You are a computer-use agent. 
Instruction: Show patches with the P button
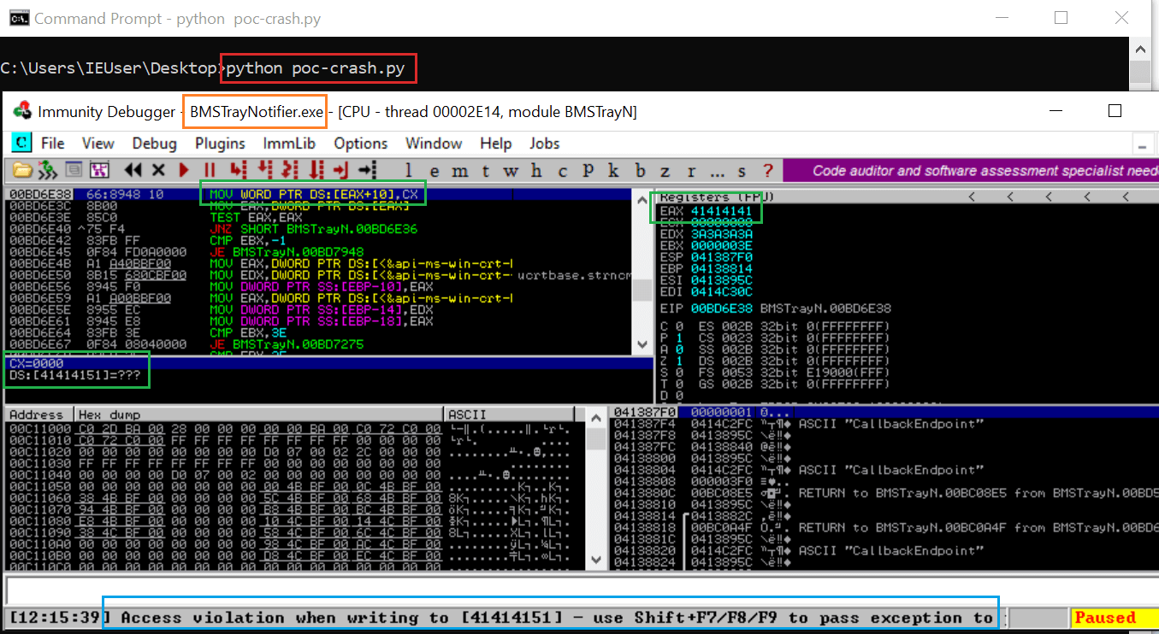tap(588, 171)
